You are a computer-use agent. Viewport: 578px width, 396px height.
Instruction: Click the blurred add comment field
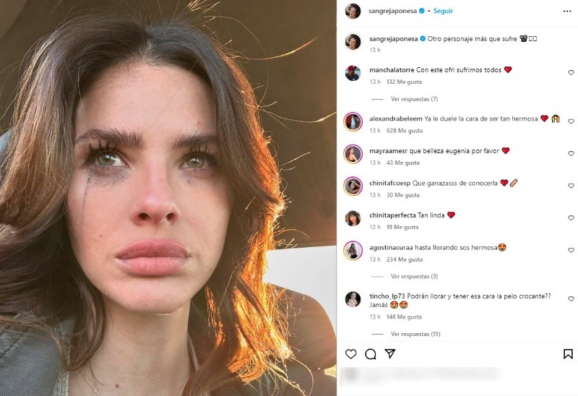[420, 374]
